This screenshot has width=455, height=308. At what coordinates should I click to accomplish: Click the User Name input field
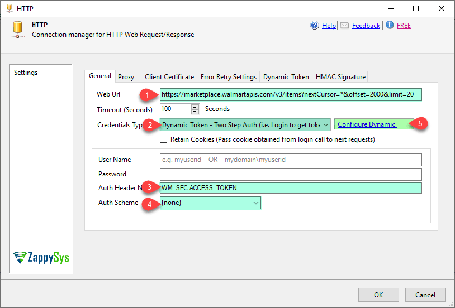291,160
